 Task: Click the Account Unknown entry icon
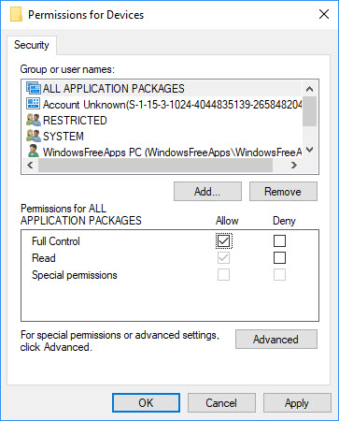click(x=34, y=104)
